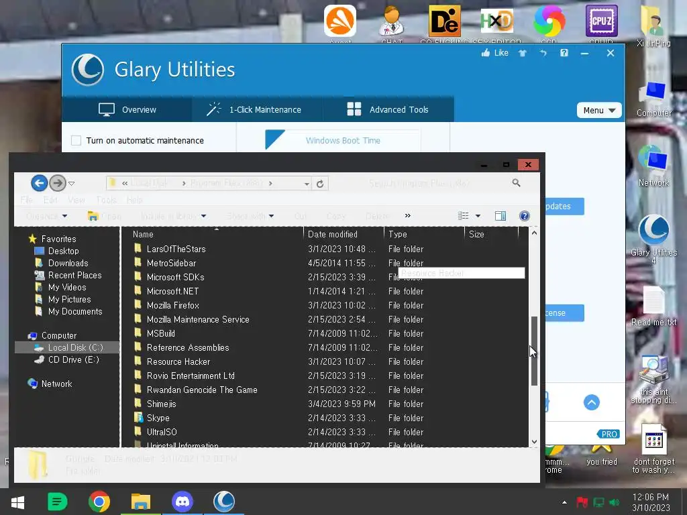Open the Glary Utilities Menu dropdown
This screenshot has width=687, height=515.
pos(599,111)
